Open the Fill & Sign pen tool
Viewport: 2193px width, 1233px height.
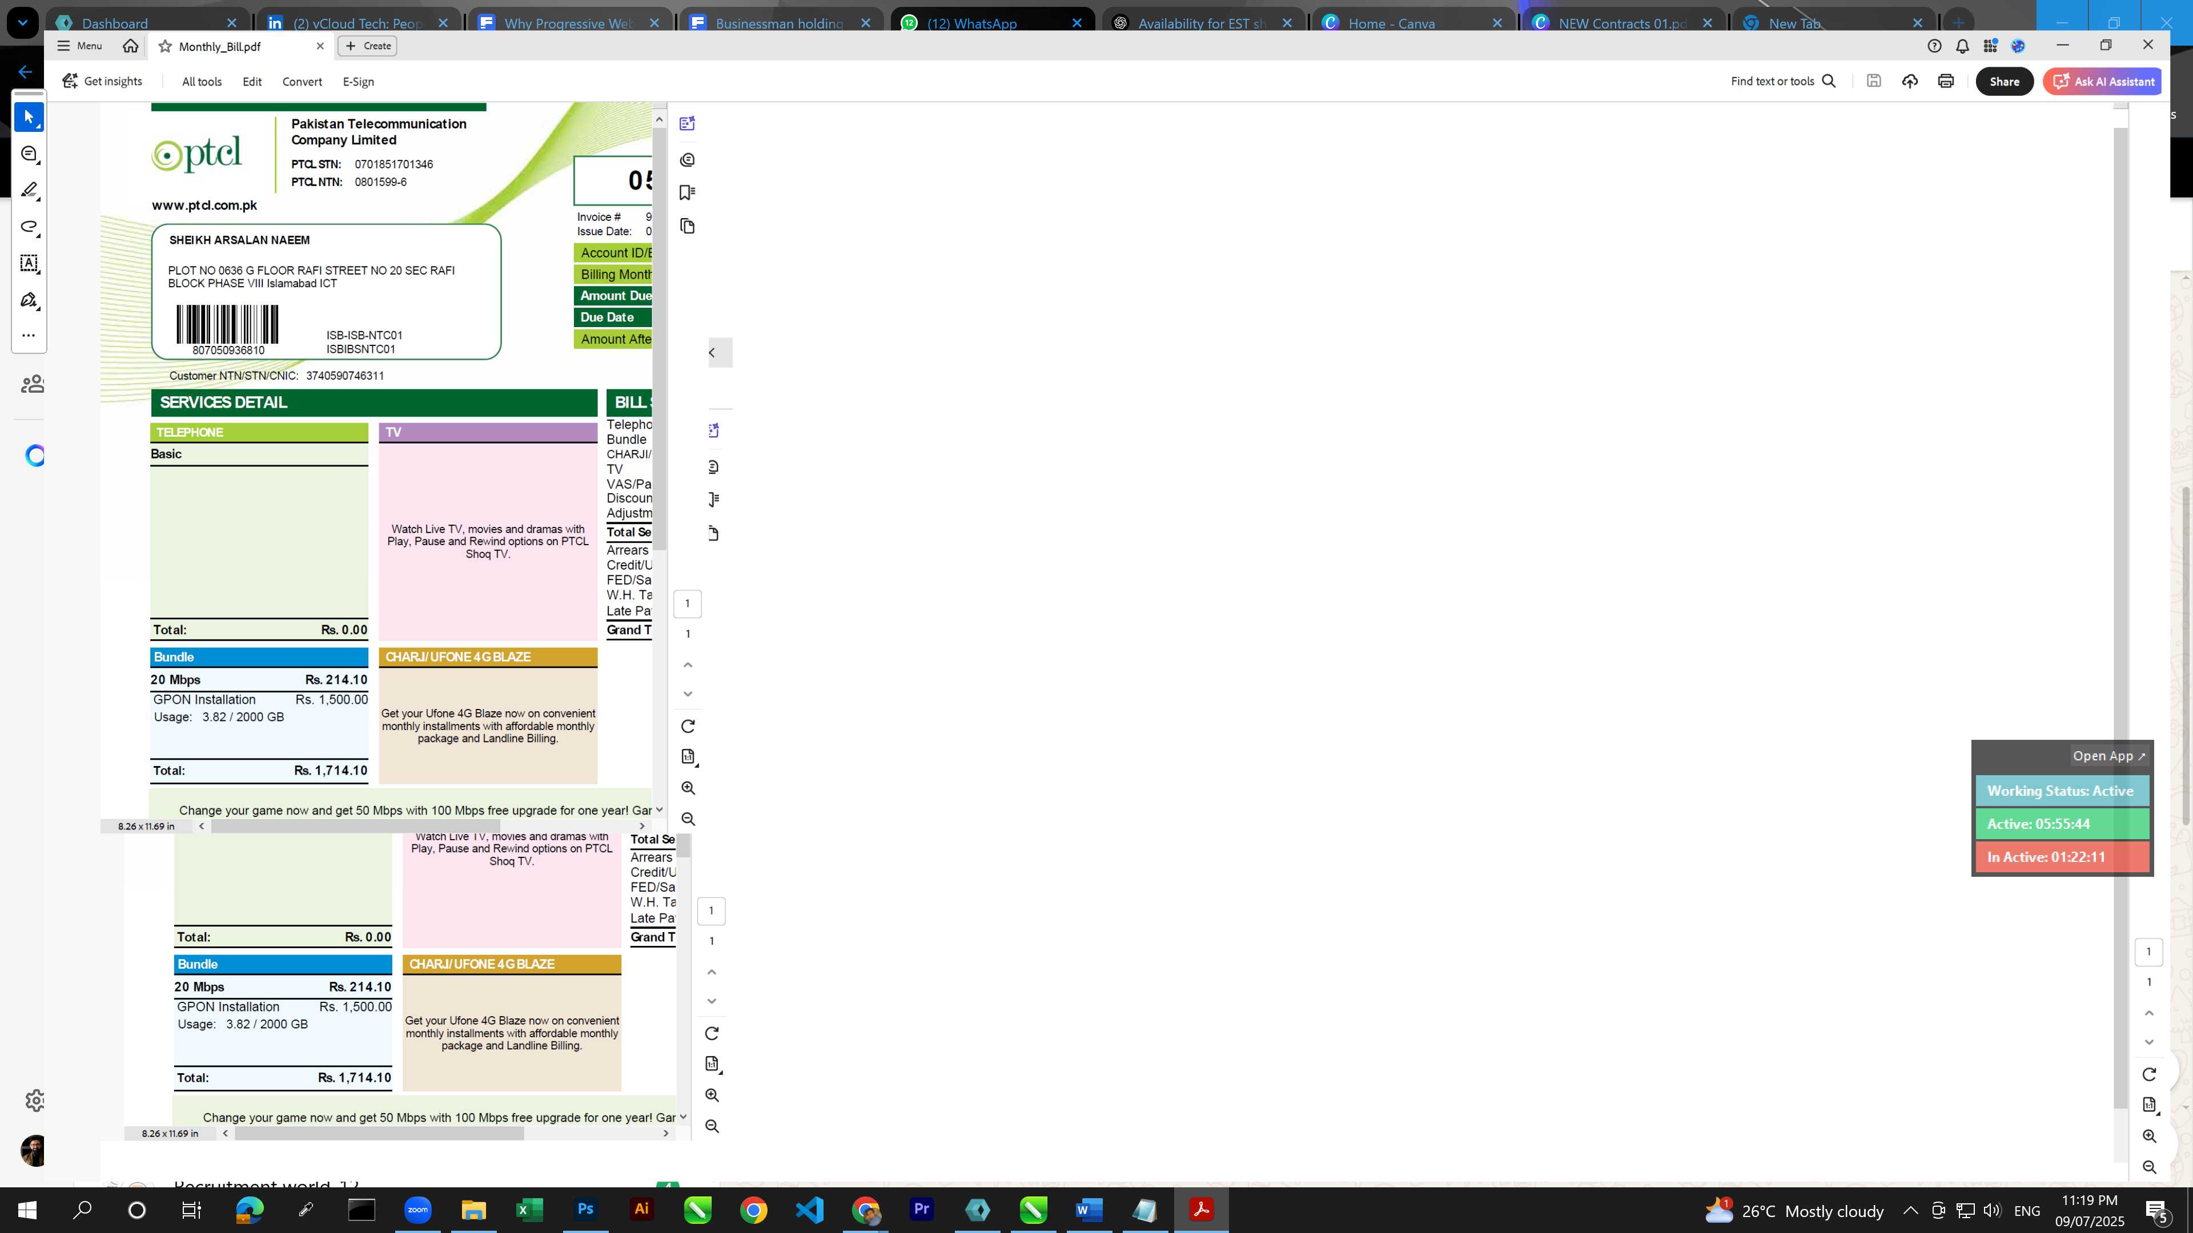29,300
